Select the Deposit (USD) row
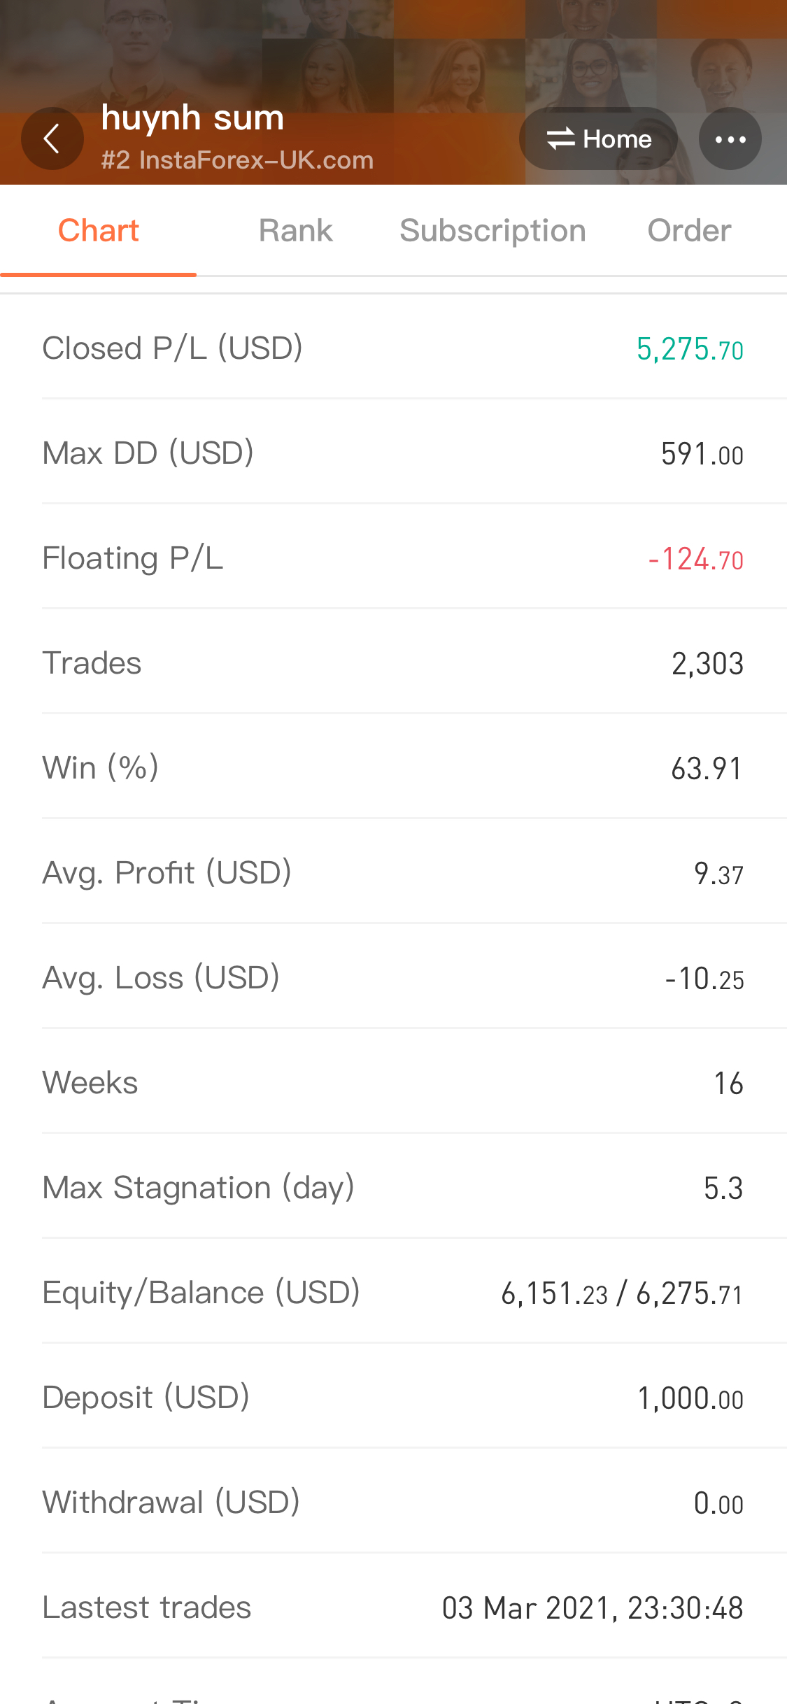 click(414, 1396)
